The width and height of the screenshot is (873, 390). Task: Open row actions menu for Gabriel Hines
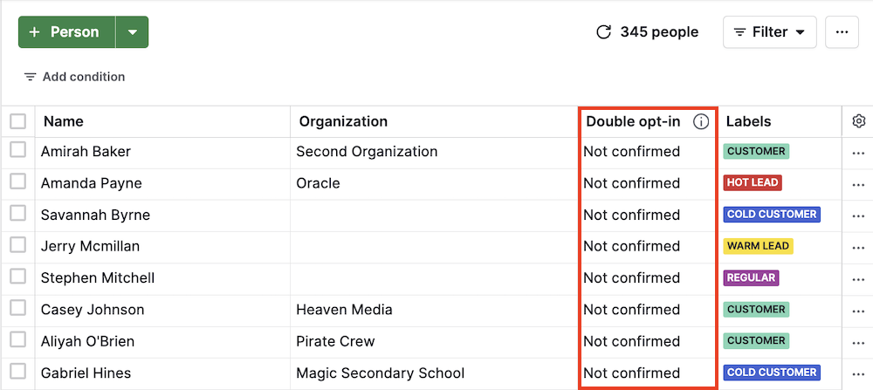[858, 373]
